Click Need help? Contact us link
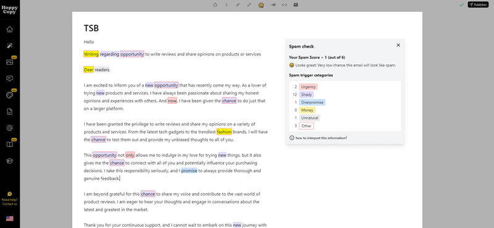The height and width of the screenshot is (228, 494). pyautogui.click(x=9, y=202)
